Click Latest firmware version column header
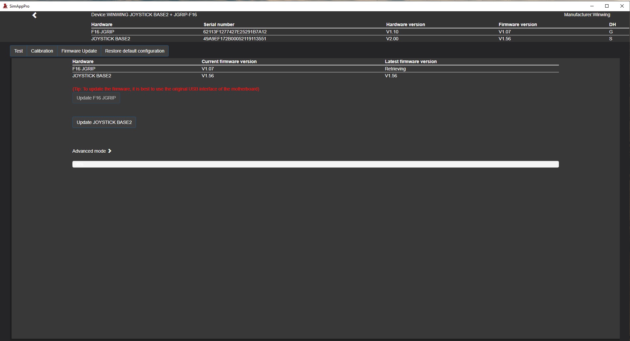Screen dimensions: 630x341 click(x=411, y=61)
